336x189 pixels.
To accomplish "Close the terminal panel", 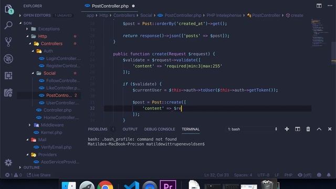I will coord(330,129).
